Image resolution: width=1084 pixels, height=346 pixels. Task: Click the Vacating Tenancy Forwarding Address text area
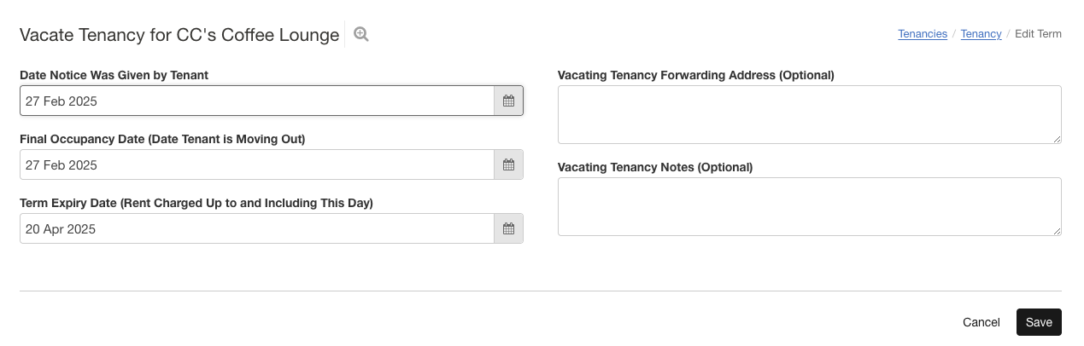[809, 114]
